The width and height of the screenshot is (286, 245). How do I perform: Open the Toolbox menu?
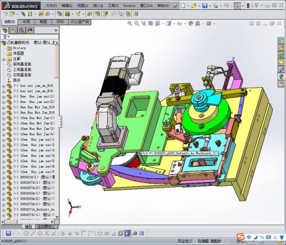tap(129, 6)
